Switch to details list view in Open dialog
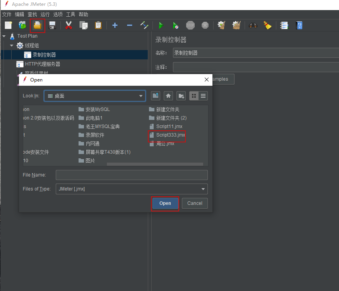 click(x=203, y=96)
